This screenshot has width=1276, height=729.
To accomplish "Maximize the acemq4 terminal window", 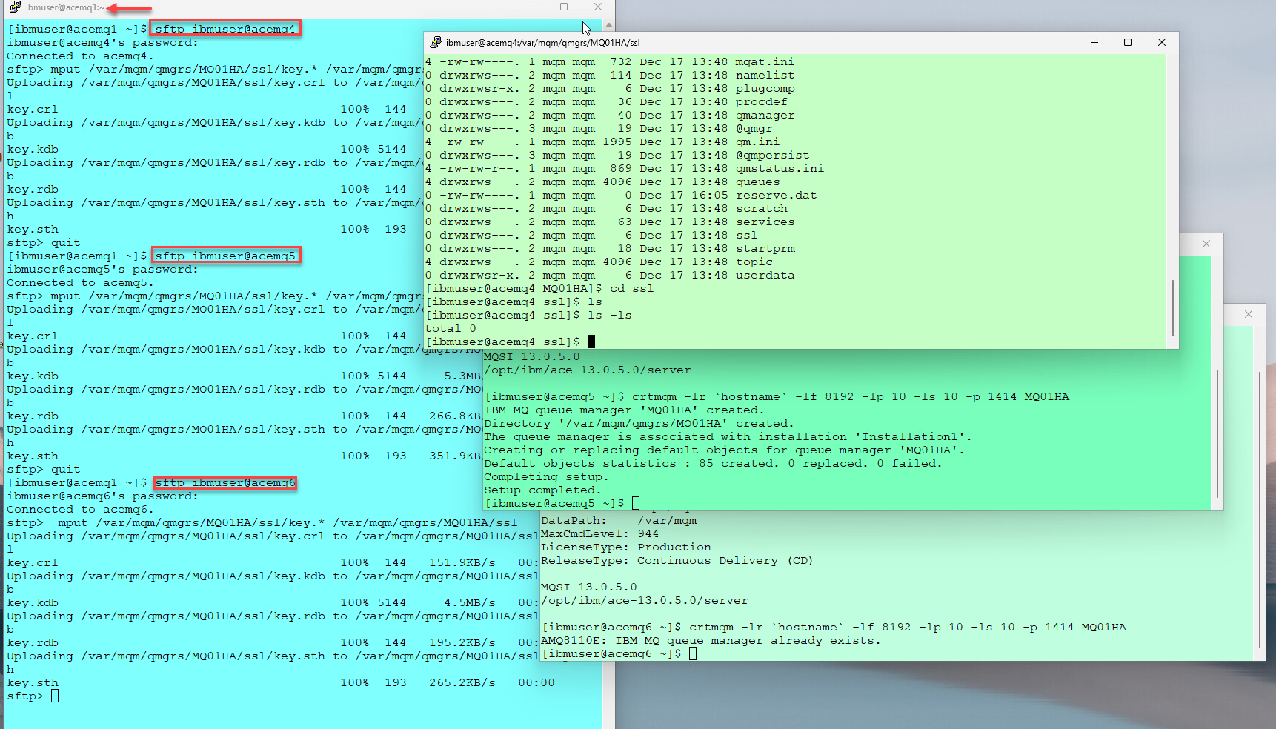I will [x=1128, y=43].
